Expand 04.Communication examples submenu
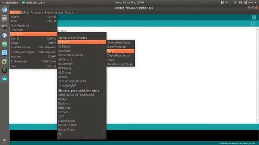This screenshot has height=145, width=259. (82, 55)
